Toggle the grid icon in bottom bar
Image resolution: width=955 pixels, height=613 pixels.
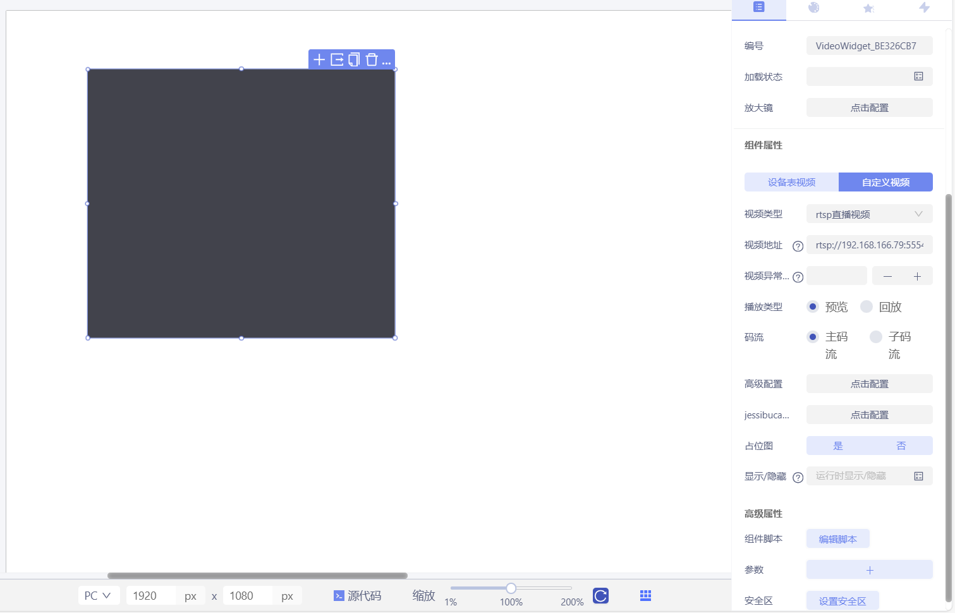tap(645, 595)
